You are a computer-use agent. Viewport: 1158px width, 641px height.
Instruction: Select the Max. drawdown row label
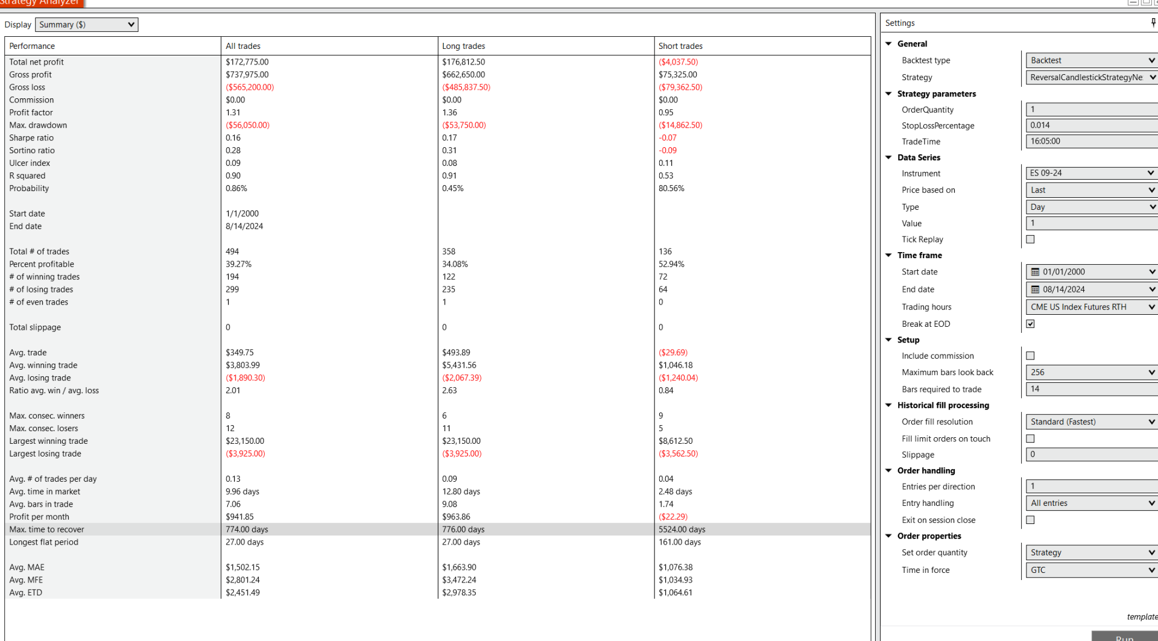point(38,125)
